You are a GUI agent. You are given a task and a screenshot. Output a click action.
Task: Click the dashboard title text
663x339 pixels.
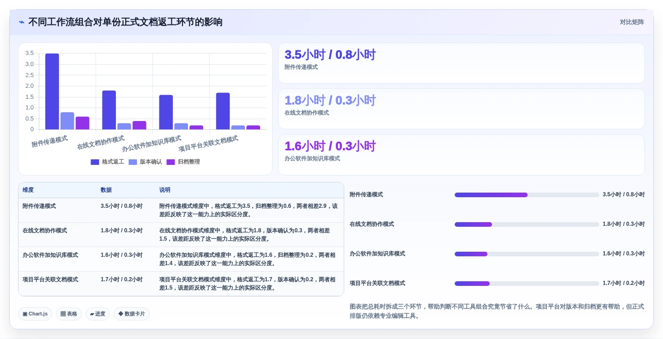click(x=125, y=22)
